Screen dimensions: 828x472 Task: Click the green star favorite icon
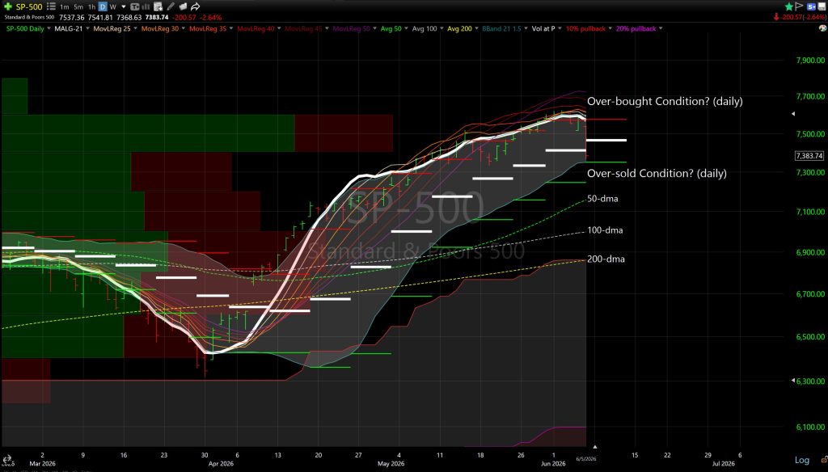[789, 6]
